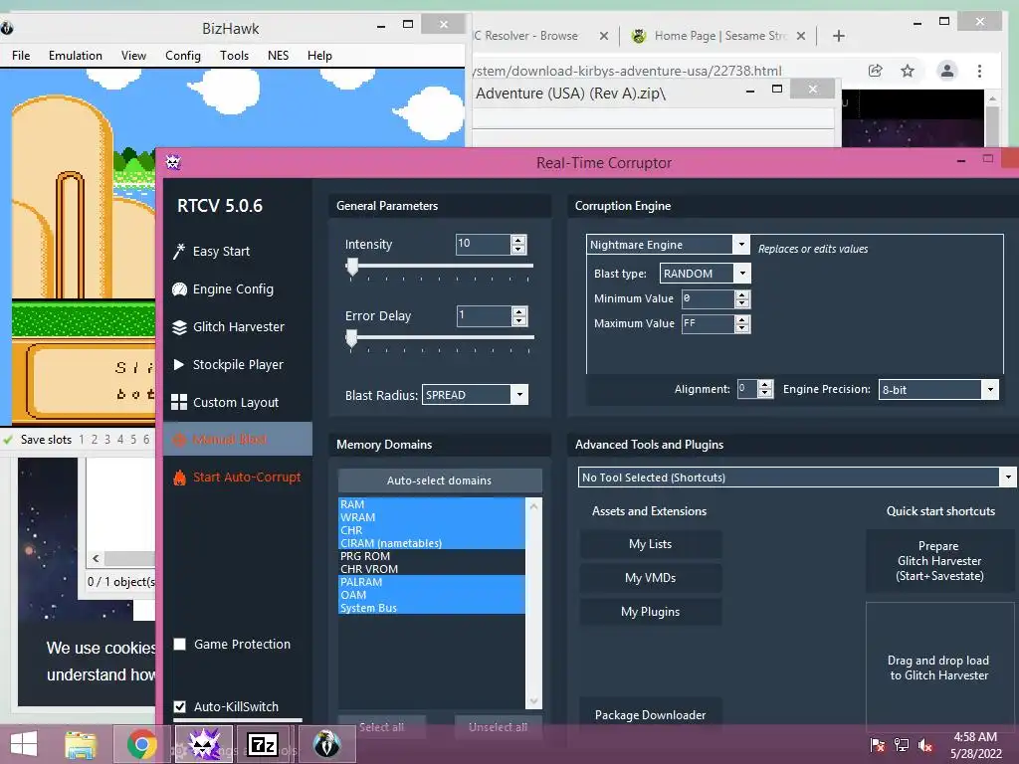The image size is (1019, 764).
Task: Click Prepare Glitch Harvester shortcut
Action: (939, 561)
